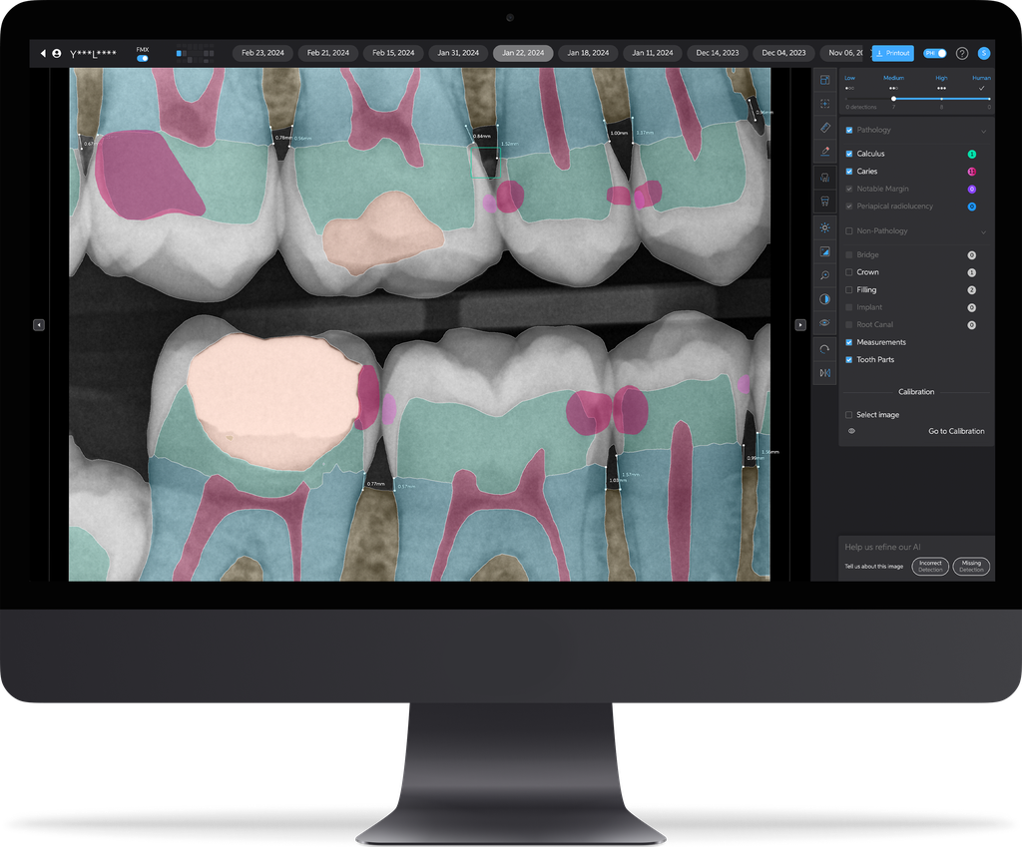
Task: Click the pink Caries count badge
Action: click(x=971, y=172)
